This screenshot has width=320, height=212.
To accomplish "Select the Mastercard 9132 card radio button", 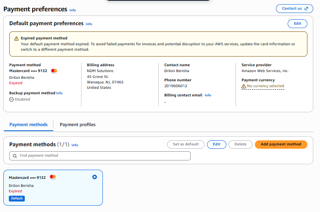I will click(94, 177).
